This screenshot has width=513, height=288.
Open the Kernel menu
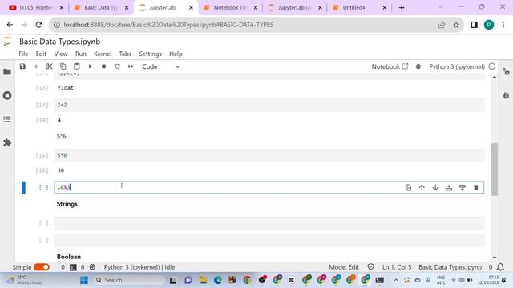pos(103,54)
